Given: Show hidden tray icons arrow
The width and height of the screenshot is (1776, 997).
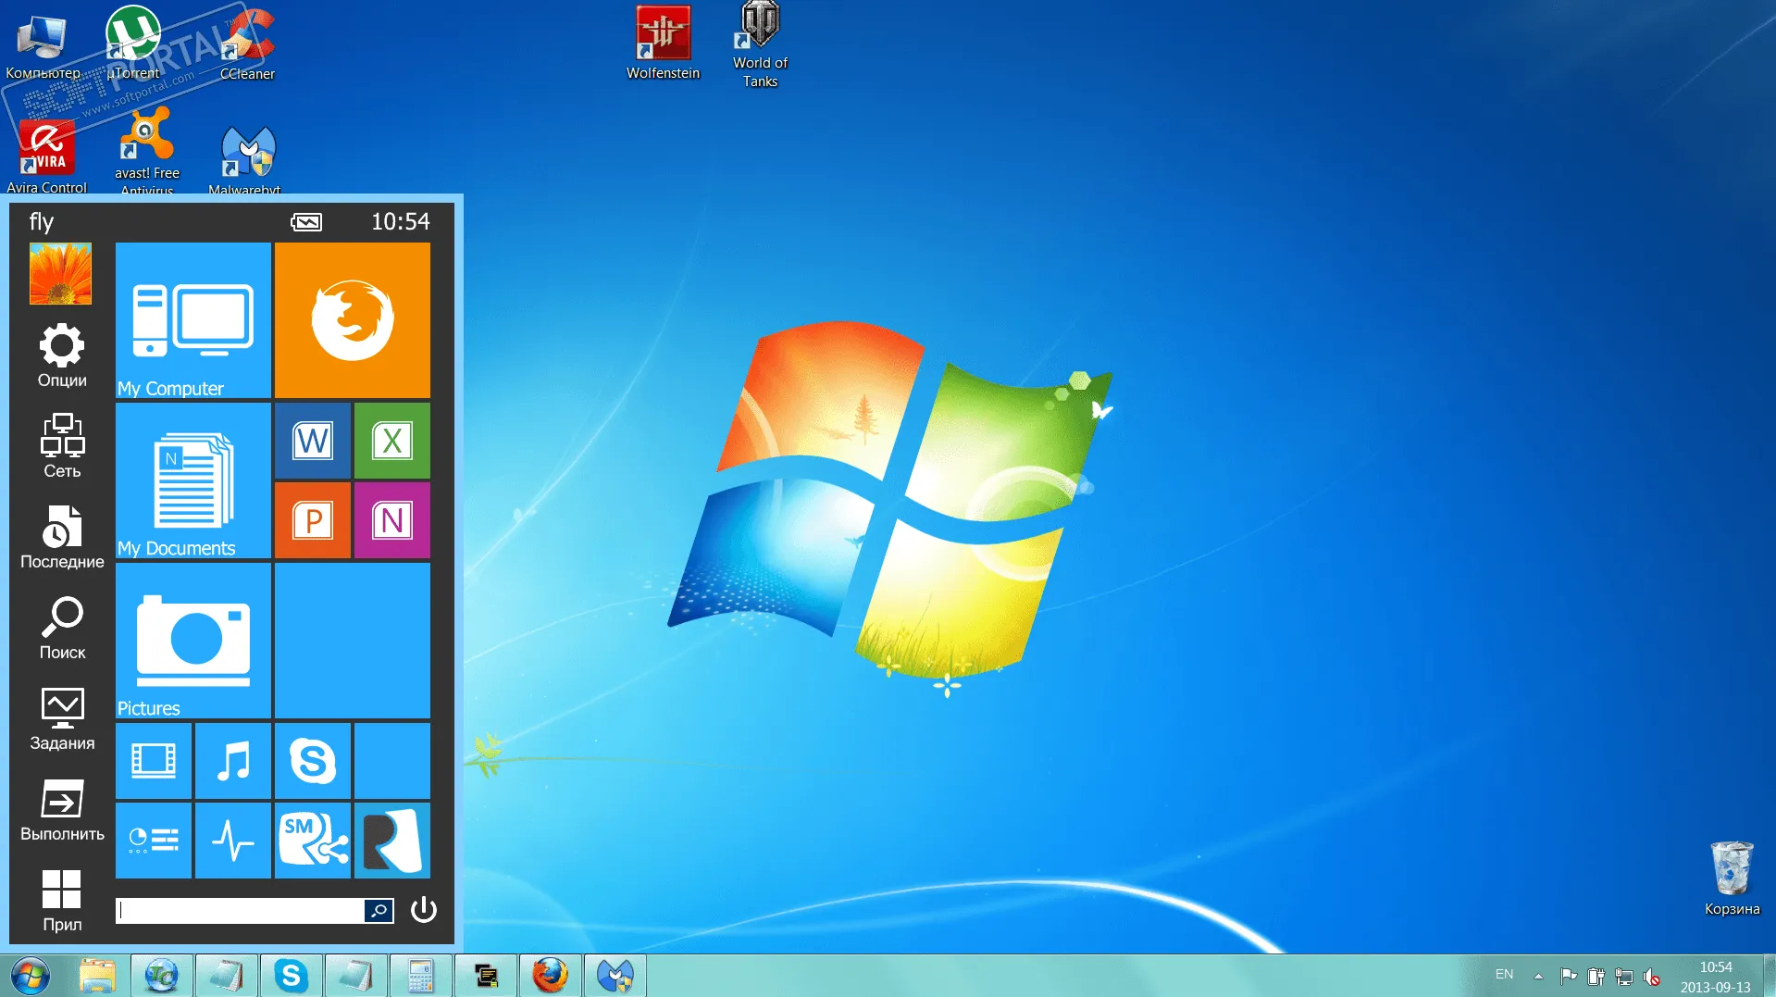Looking at the screenshot, I should (1538, 976).
